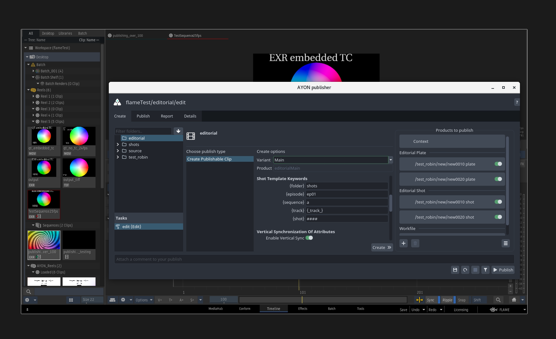Click the timeline search magnifier icon
This screenshot has height=339, width=556.
(498, 300)
